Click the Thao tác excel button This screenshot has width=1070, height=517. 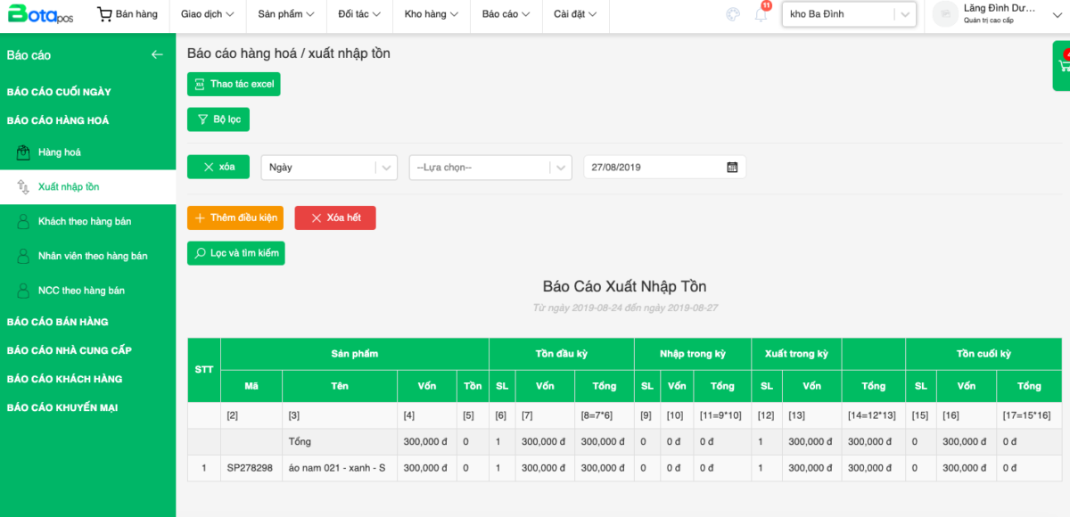[x=234, y=84]
